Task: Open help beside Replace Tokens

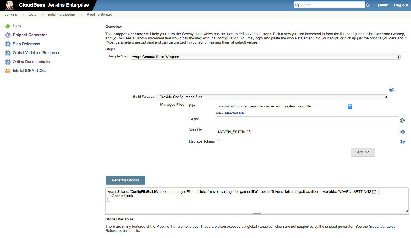Action: pos(402,141)
